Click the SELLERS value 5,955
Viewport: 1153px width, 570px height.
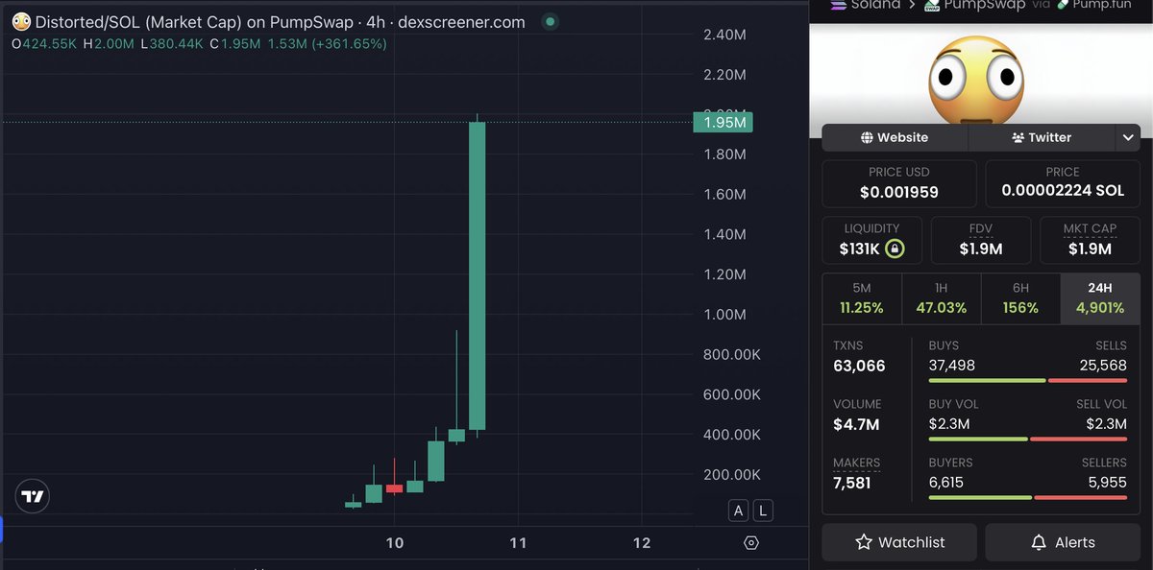pos(1107,482)
